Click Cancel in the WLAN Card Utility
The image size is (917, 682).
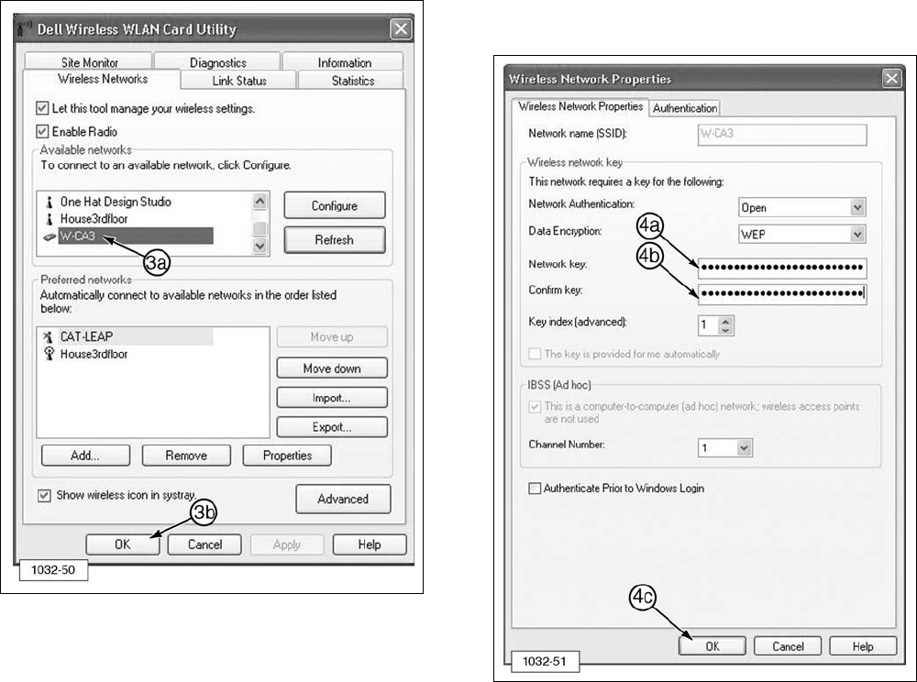pyautogui.click(x=204, y=544)
